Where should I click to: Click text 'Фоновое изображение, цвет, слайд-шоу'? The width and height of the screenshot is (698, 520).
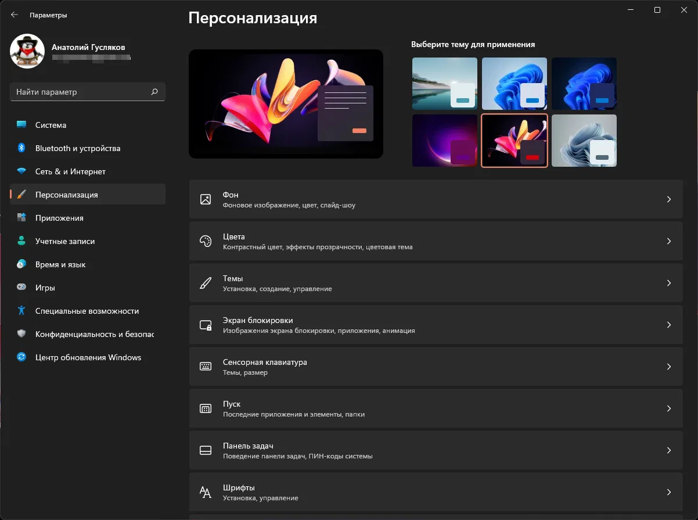(289, 205)
